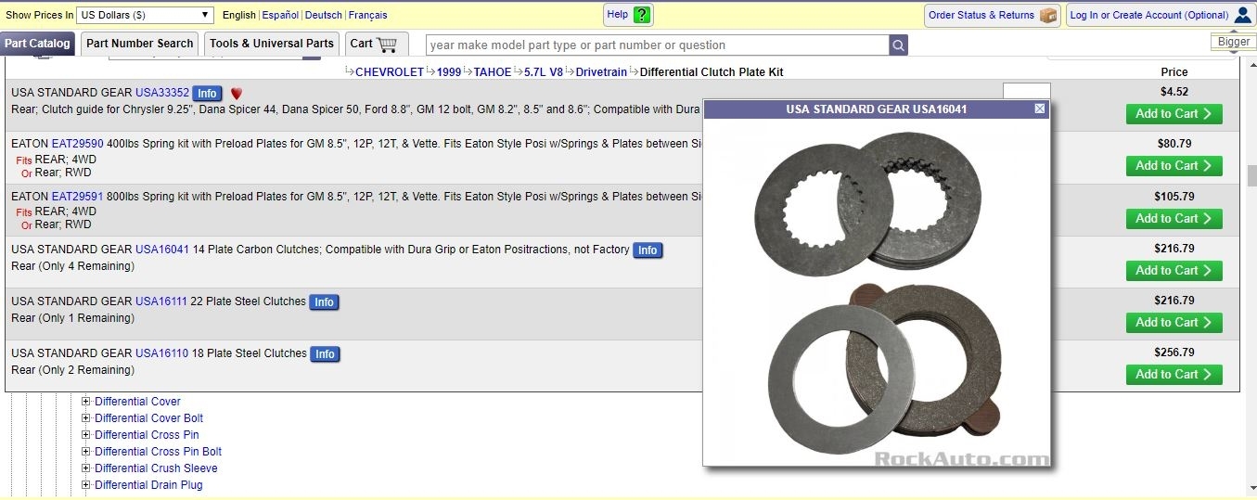
Task: Expand the Differential Cover Bolt category
Action: (86, 418)
